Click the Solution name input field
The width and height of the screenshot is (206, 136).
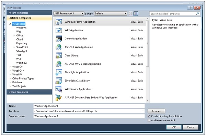coord(89,116)
